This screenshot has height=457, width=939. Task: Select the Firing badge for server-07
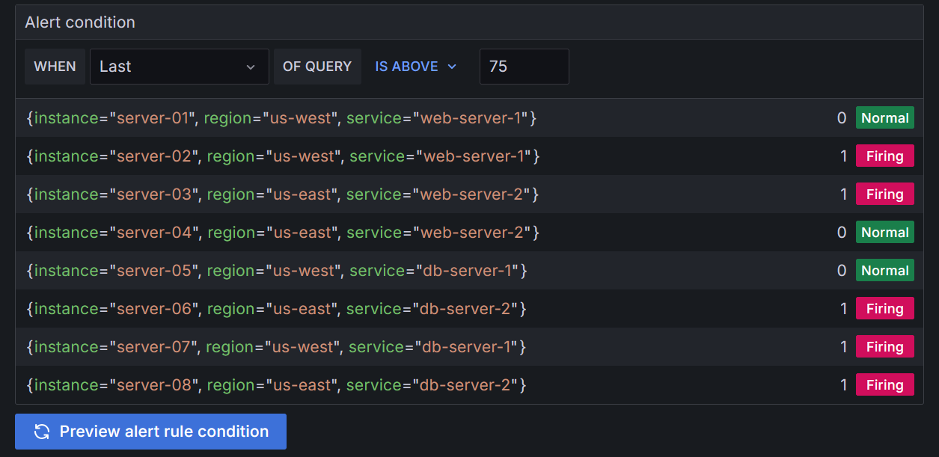pyautogui.click(x=884, y=346)
